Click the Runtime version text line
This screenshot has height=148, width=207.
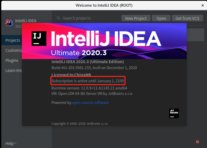[89, 88]
